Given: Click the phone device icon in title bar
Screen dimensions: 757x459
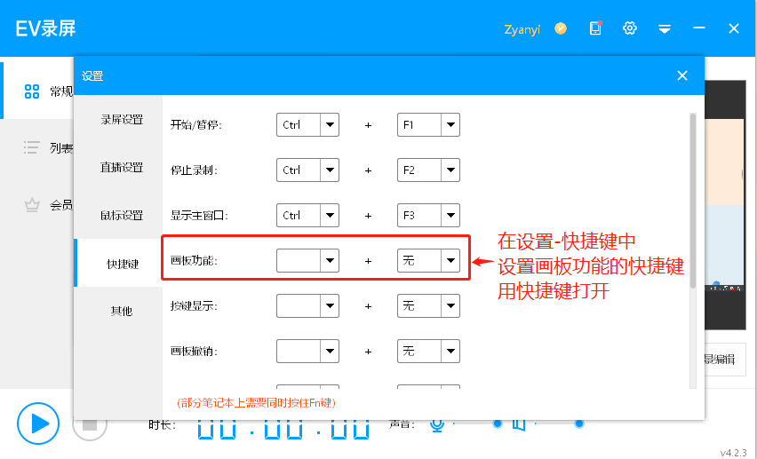Looking at the screenshot, I should (596, 28).
